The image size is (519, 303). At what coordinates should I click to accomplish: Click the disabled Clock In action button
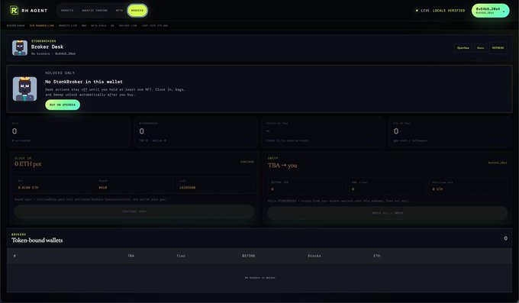click(x=134, y=211)
